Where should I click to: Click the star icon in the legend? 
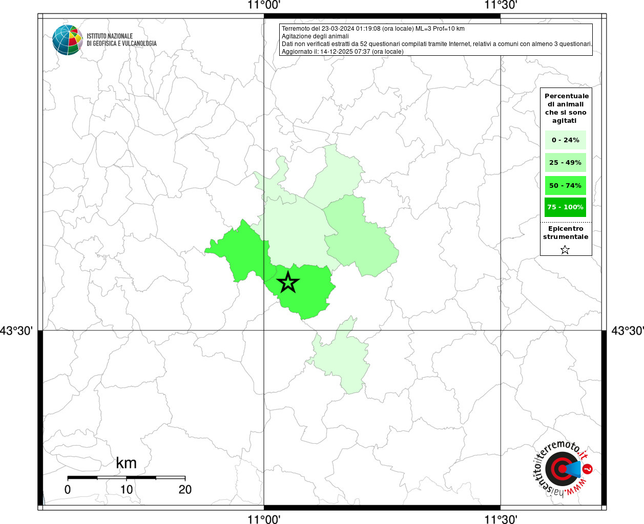click(x=565, y=250)
